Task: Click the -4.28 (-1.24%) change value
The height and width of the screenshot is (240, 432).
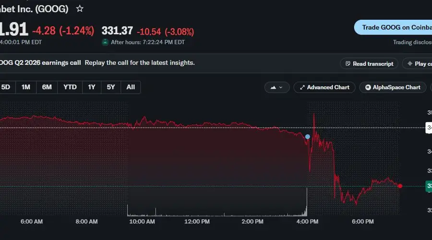Action: 63,31
